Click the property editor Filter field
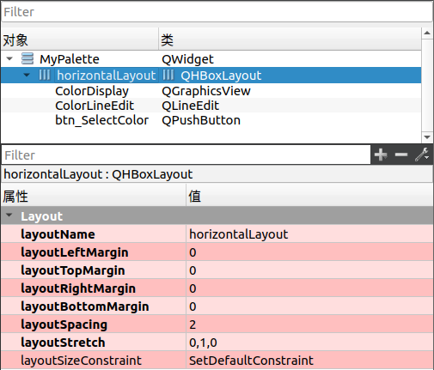 coord(186,155)
